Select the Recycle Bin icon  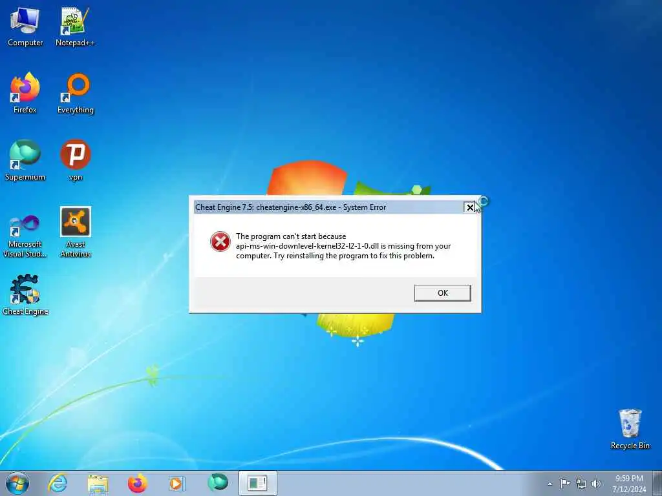click(x=630, y=429)
